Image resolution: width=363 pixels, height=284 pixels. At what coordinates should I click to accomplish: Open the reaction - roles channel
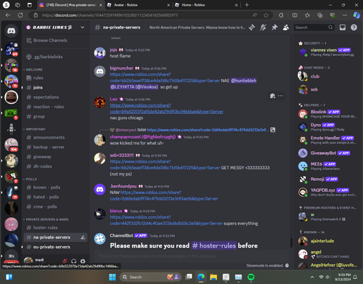49,107
